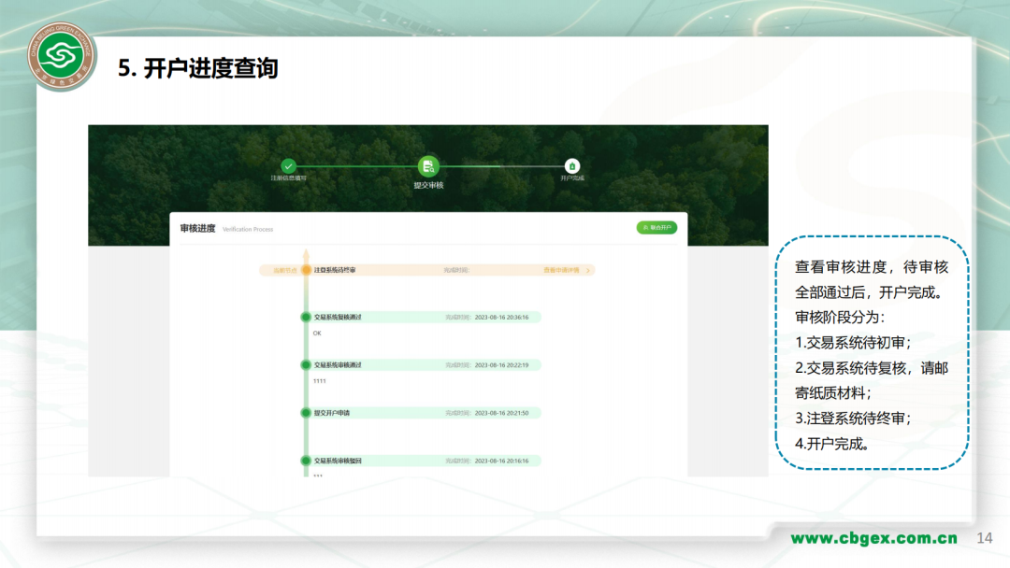Click the CBGEX green logo emblem

59,56
